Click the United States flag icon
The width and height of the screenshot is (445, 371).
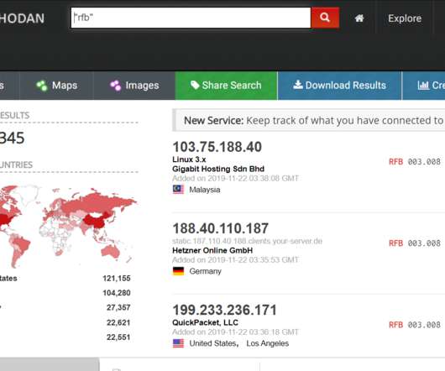coord(178,343)
